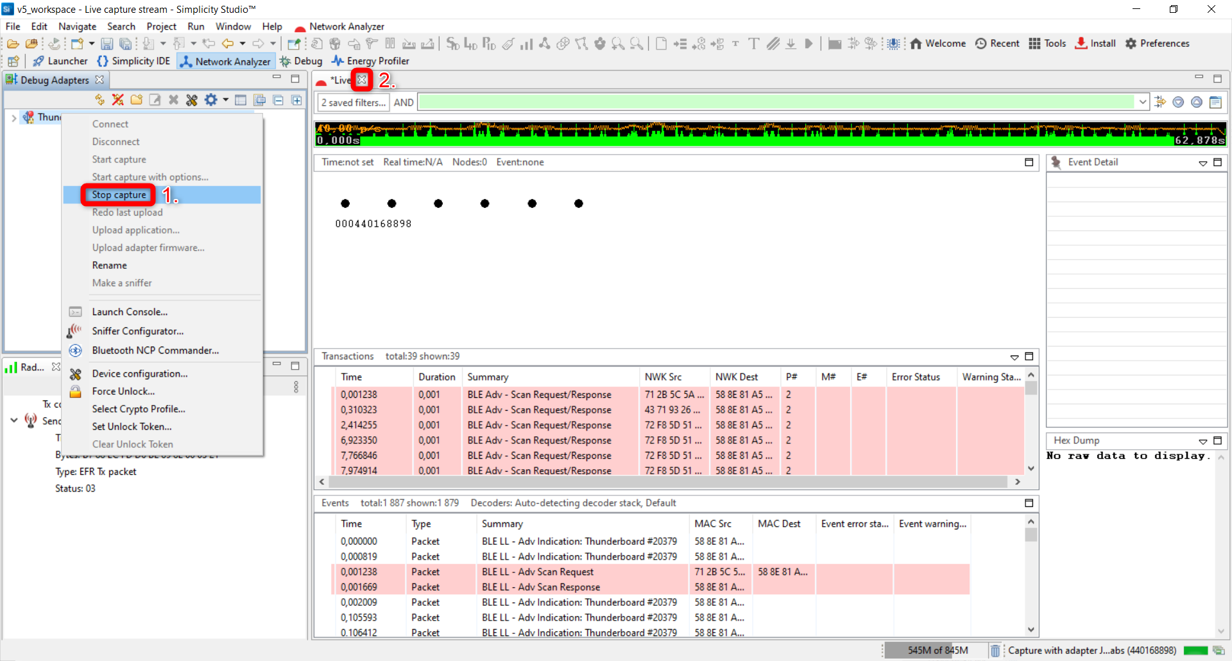The height and width of the screenshot is (661, 1232).
Task: Click the Open Perspective icon left of Launcher
Action: point(13,61)
